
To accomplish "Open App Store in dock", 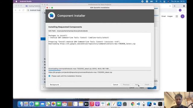I will (119, 104).
